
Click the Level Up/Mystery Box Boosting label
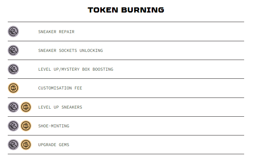[x=76, y=70]
